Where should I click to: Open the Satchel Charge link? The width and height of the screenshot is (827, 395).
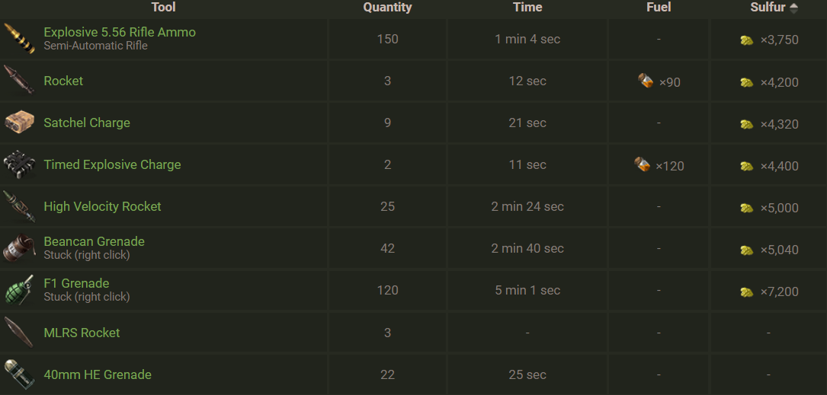pos(87,123)
